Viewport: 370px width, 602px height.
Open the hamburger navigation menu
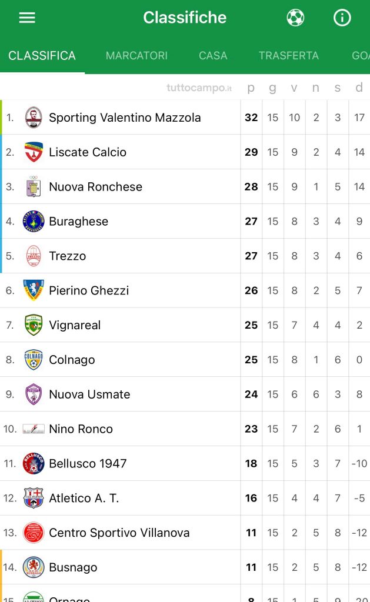click(27, 17)
